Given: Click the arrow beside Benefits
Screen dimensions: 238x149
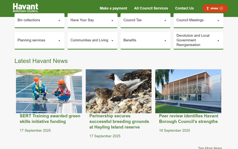Looking at the screenshot, I should 165,40.
